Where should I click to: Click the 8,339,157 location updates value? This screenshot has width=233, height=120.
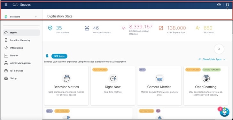tap(141, 27)
